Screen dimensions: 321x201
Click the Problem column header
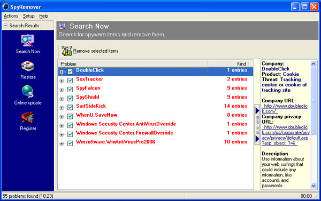pos(133,64)
